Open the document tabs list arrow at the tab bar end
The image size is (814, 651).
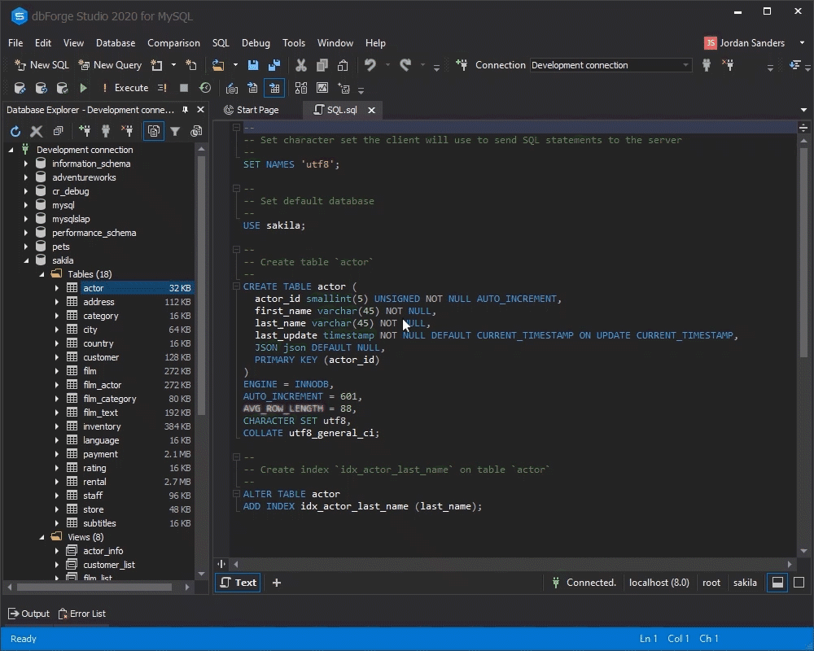tap(803, 110)
